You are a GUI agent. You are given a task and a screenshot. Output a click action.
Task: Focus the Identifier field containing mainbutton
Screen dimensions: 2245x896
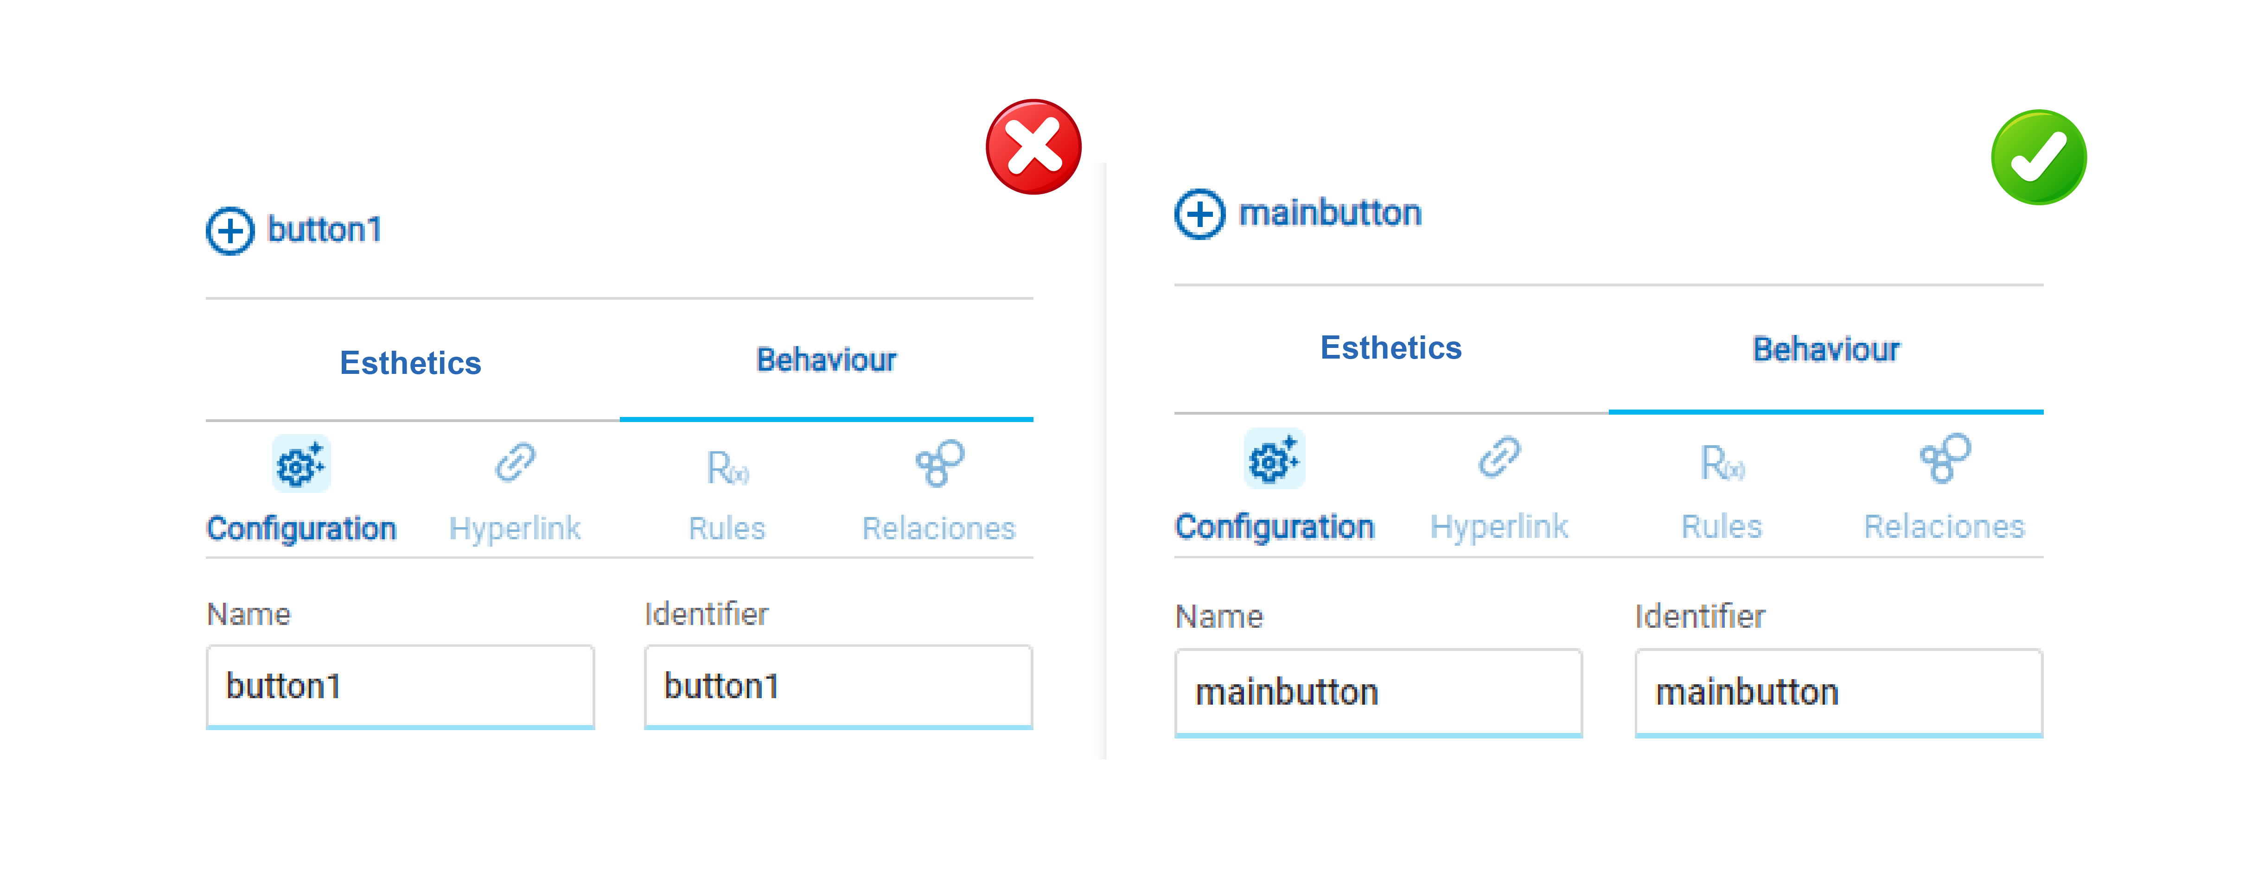[1838, 692]
